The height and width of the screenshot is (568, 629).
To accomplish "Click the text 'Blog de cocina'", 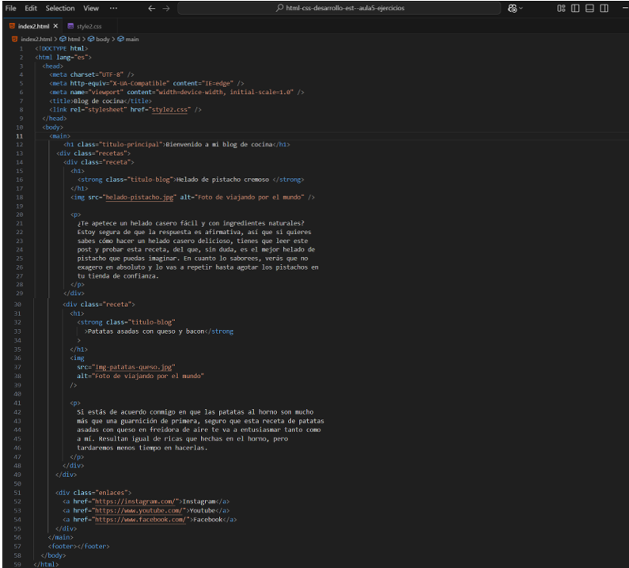I will tap(99, 100).
